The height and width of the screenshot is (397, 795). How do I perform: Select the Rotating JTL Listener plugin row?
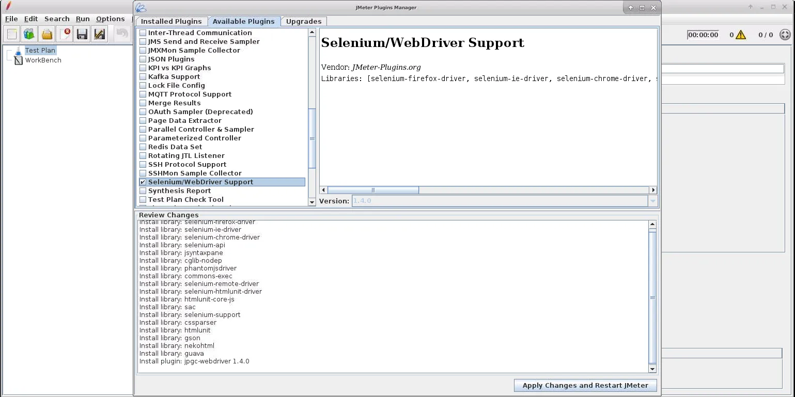point(222,156)
